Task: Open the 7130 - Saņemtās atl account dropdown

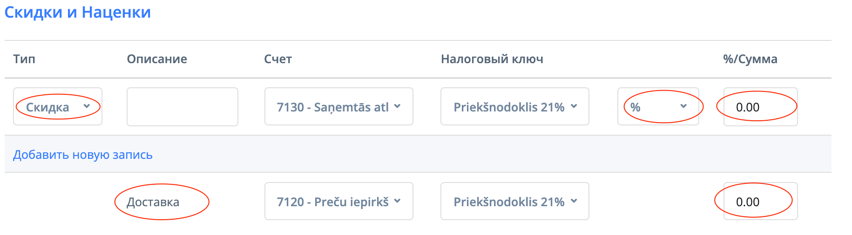Action: (338, 107)
